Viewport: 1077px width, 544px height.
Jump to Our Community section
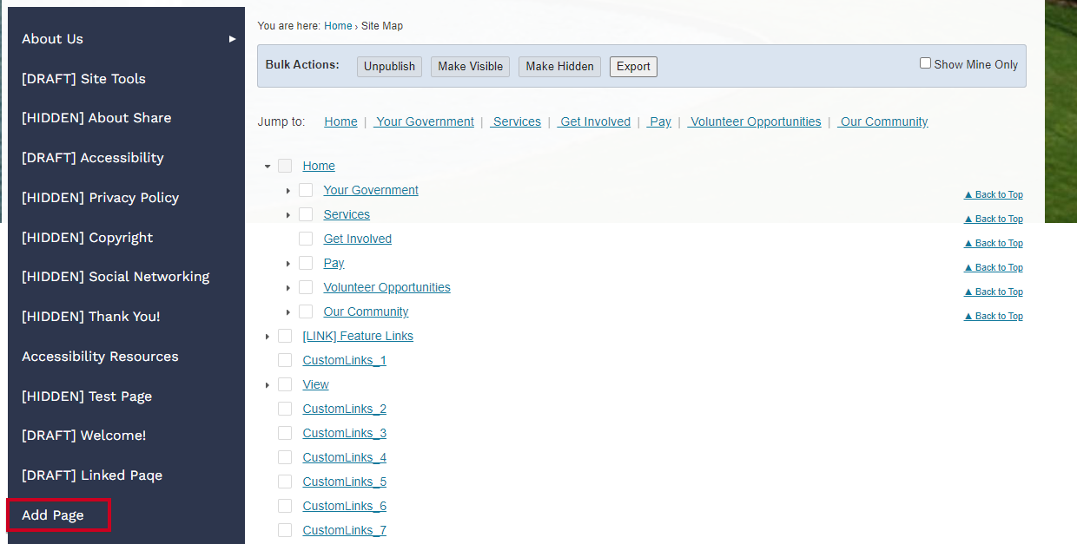point(882,121)
